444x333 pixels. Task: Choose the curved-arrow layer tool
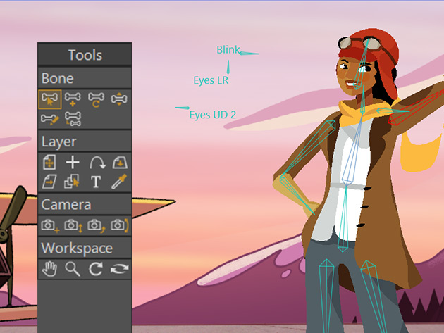tap(97, 163)
